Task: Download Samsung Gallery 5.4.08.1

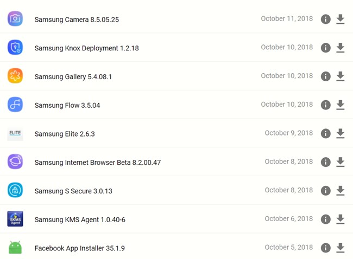Action: click(340, 76)
